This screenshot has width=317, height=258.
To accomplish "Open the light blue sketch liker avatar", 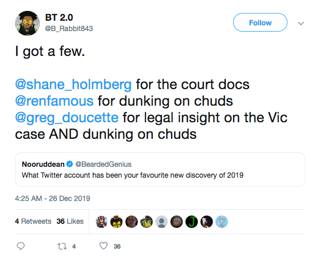I will tap(222, 222).
